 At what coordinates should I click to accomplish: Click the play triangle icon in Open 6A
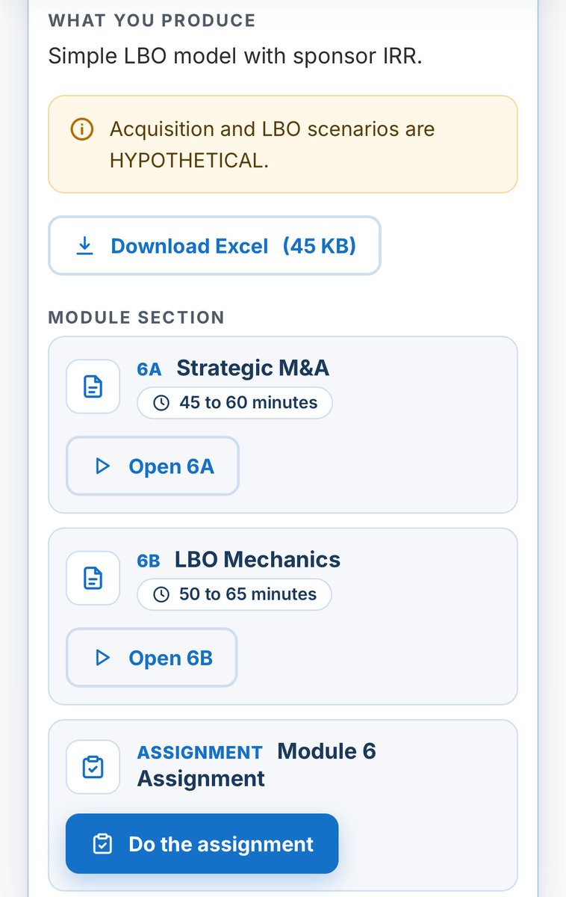tap(103, 466)
